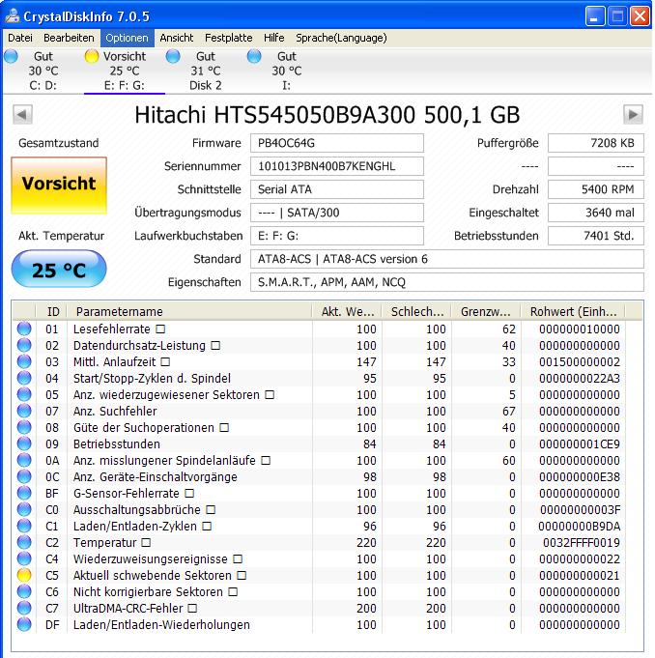Select the Aktuell schwebende Sektoren row name
The width and height of the screenshot is (655, 658).
tap(153, 575)
